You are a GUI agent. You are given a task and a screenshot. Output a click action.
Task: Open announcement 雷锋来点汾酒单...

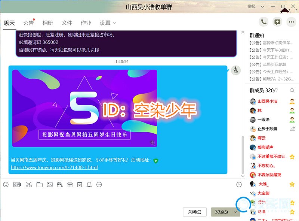[271, 43]
